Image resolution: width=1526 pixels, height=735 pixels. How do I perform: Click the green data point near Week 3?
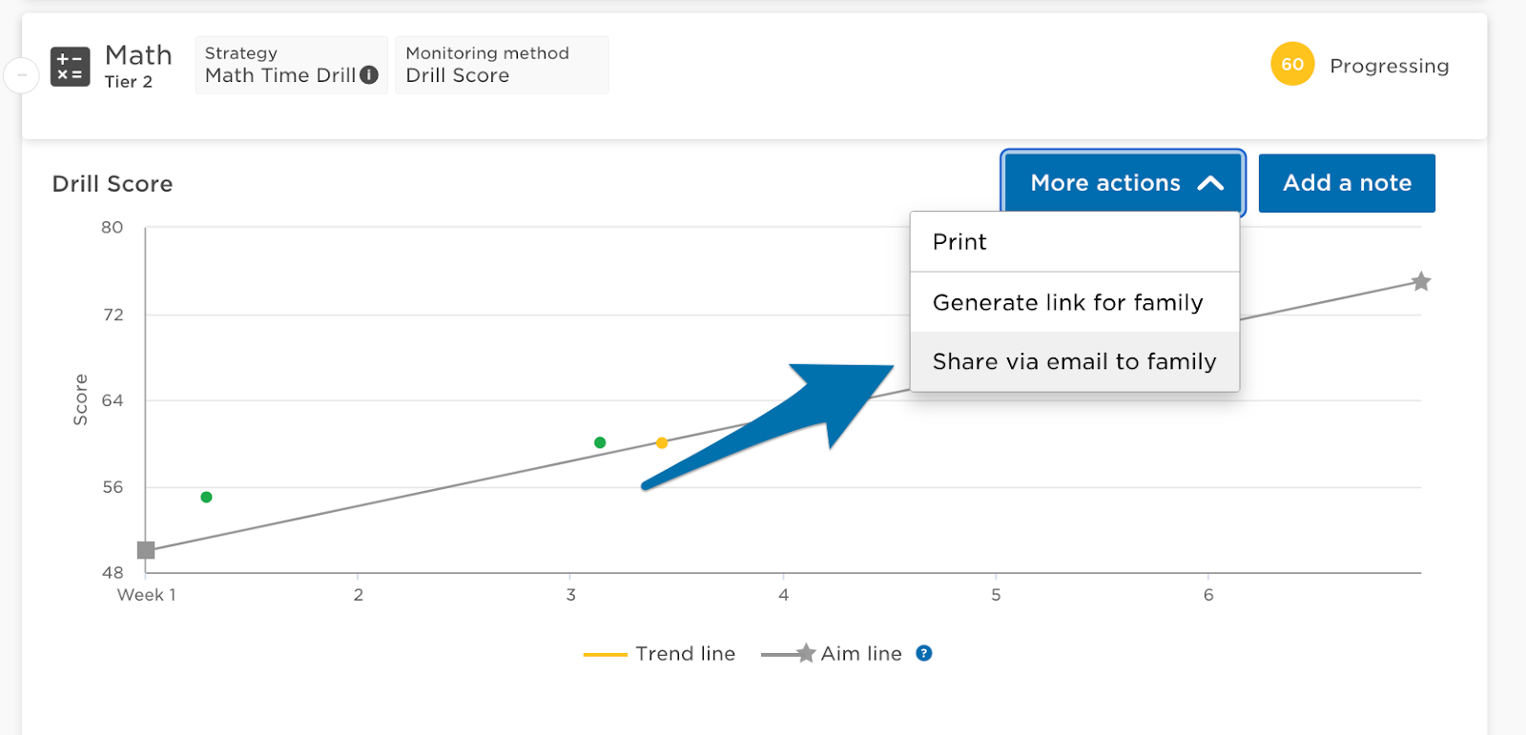click(x=600, y=442)
